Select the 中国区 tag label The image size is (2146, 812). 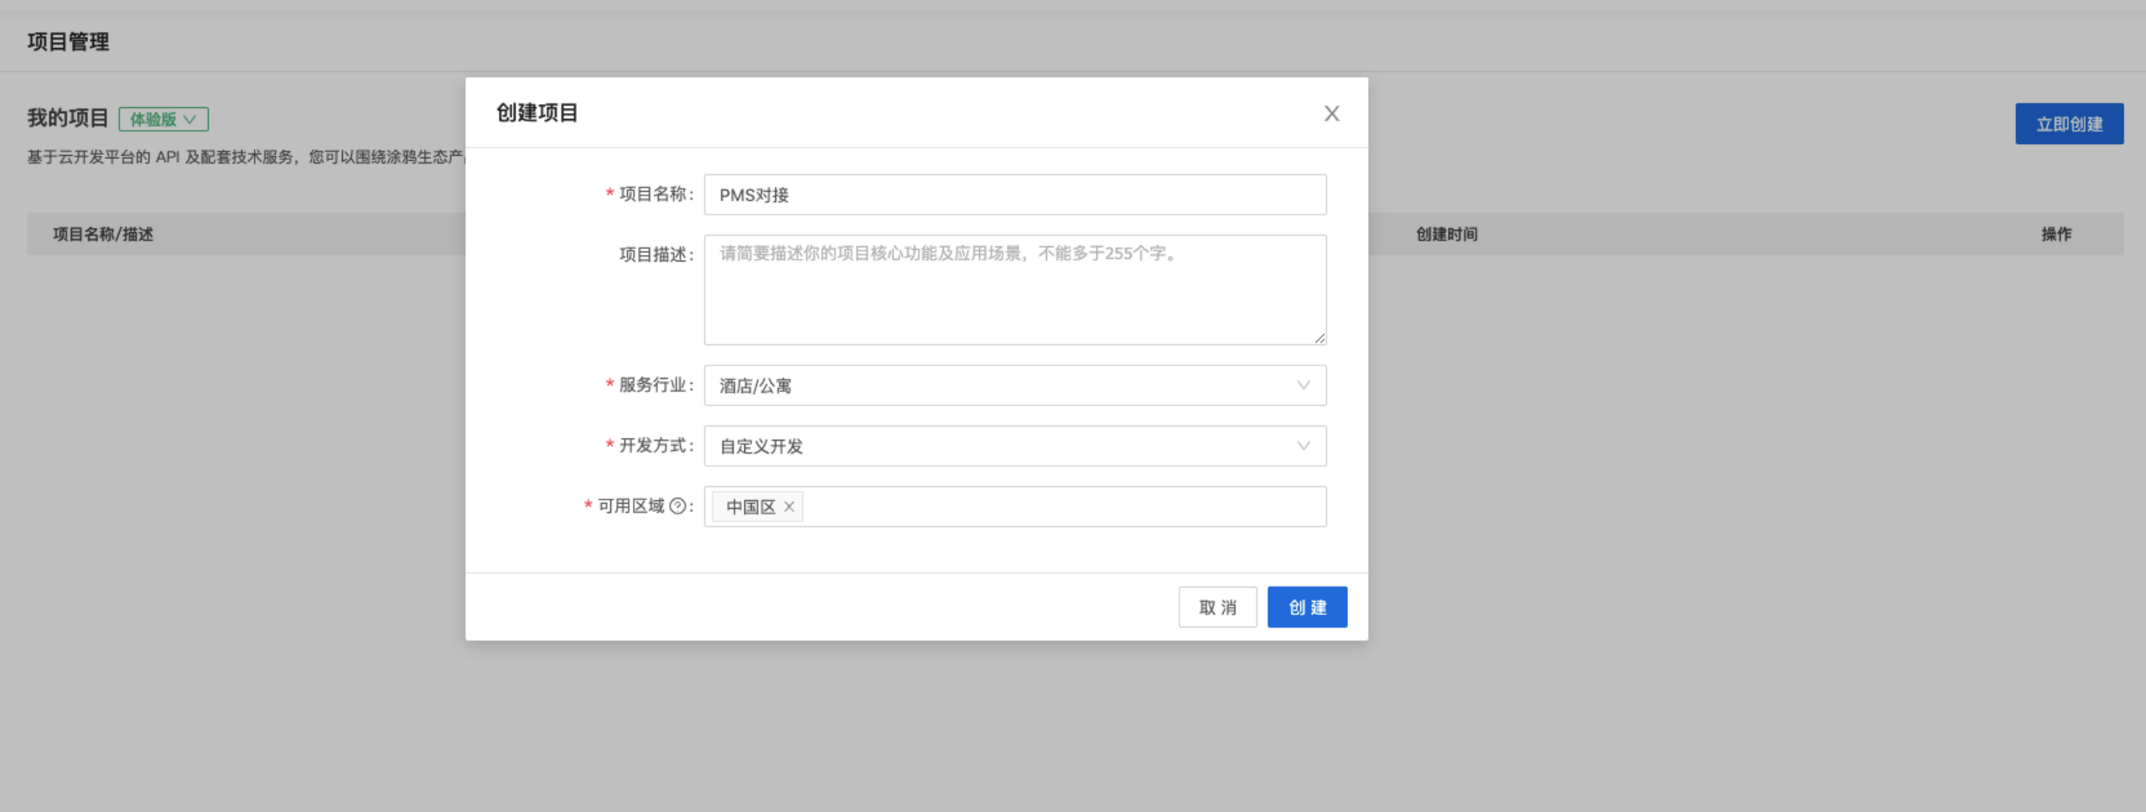point(750,507)
